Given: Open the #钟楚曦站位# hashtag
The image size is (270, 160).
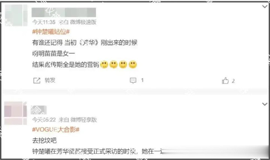Looking at the screenshot, I should [x=51, y=32].
